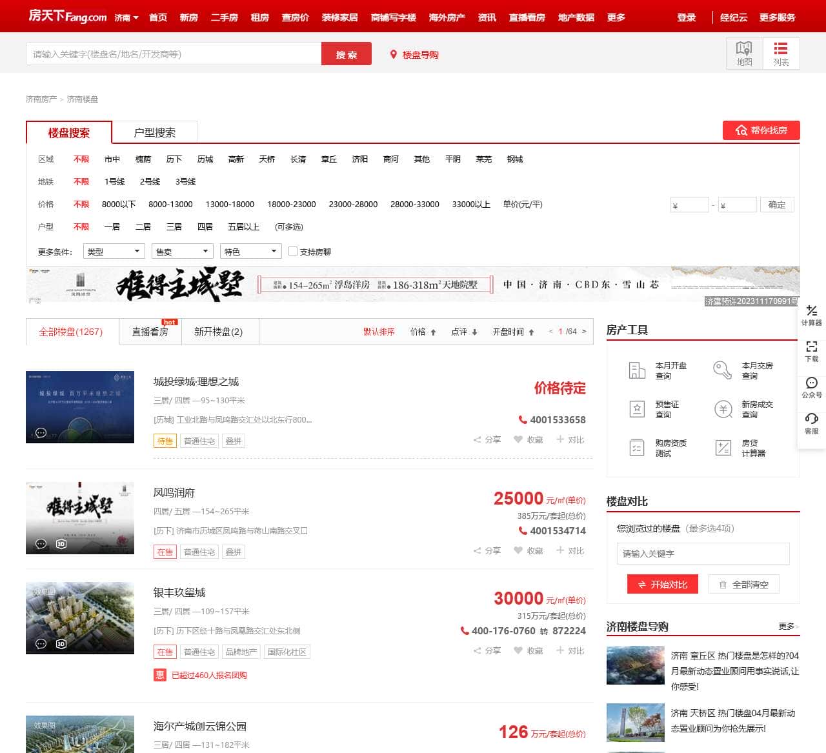Switch to the 户型搜索 tab
Screen dimensions: 826x753
[x=155, y=131]
